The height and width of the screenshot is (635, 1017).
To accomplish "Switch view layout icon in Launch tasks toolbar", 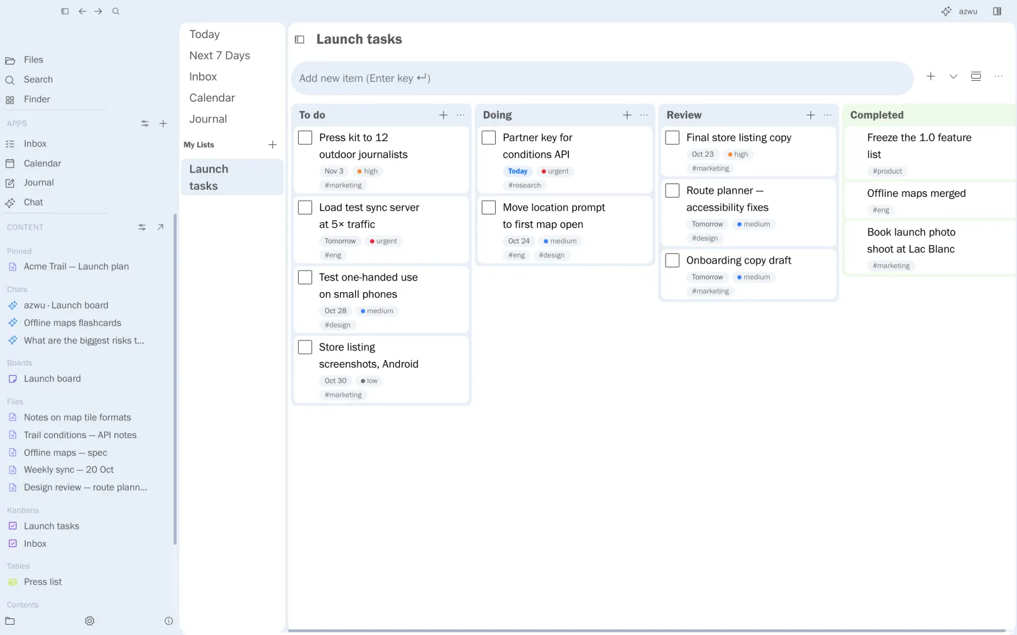I will (976, 77).
